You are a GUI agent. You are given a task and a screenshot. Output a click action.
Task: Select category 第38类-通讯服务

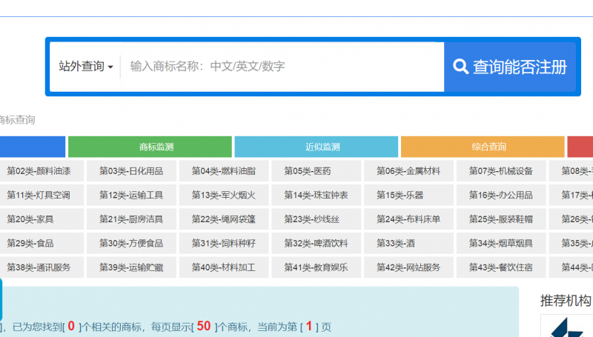pyautogui.click(x=39, y=267)
